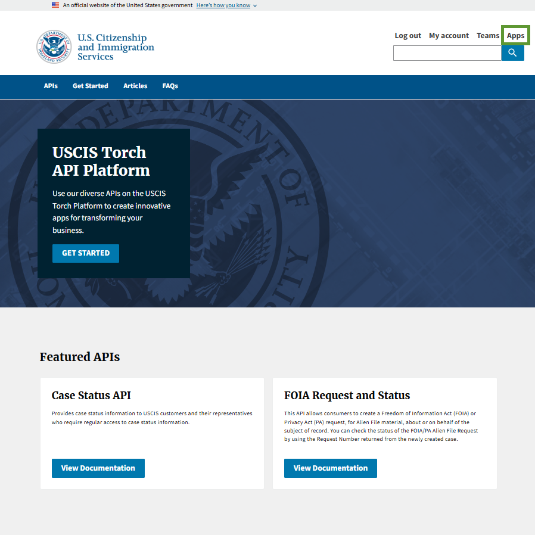
Task: Open the FAQs menu item
Action: (x=170, y=86)
